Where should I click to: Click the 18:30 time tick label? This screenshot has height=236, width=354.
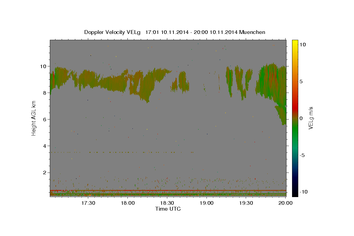click(x=167, y=203)
